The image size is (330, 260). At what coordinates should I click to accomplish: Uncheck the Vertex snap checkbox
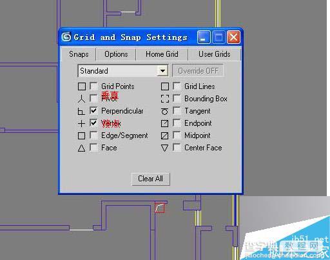[x=93, y=123]
